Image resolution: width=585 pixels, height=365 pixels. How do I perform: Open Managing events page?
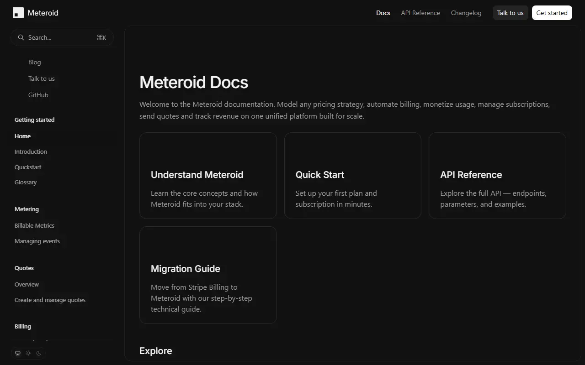pyautogui.click(x=37, y=241)
